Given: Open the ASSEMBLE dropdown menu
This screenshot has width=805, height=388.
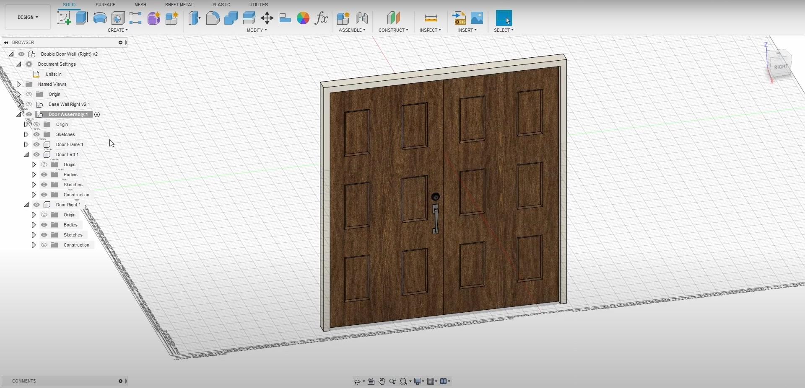Looking at the screenshot, I should click(x=352, y=30).
